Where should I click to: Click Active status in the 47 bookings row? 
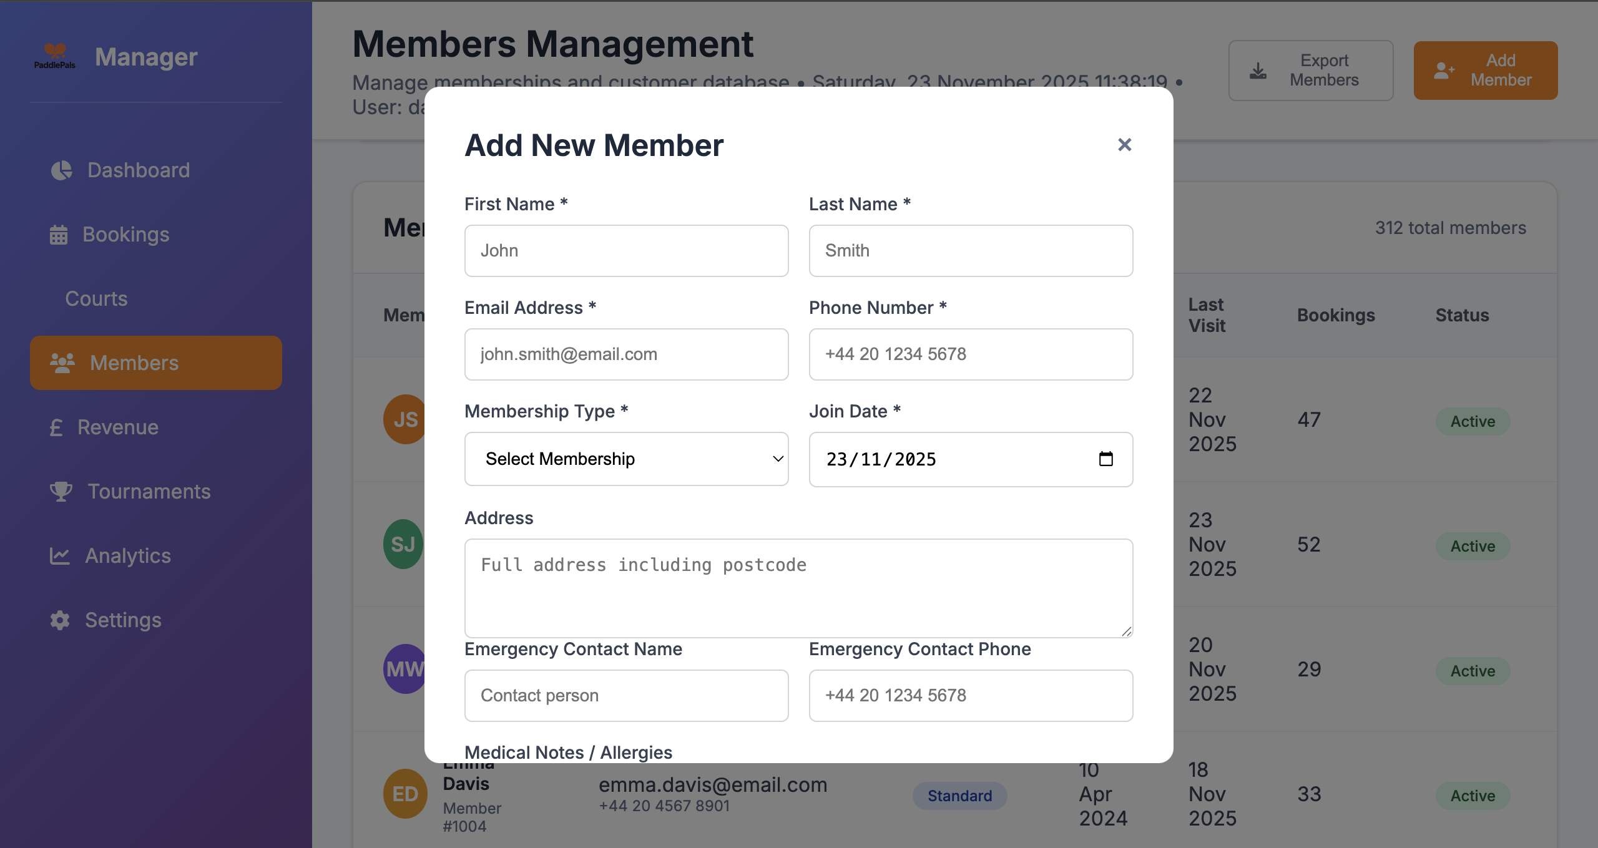coord(1473,421)
